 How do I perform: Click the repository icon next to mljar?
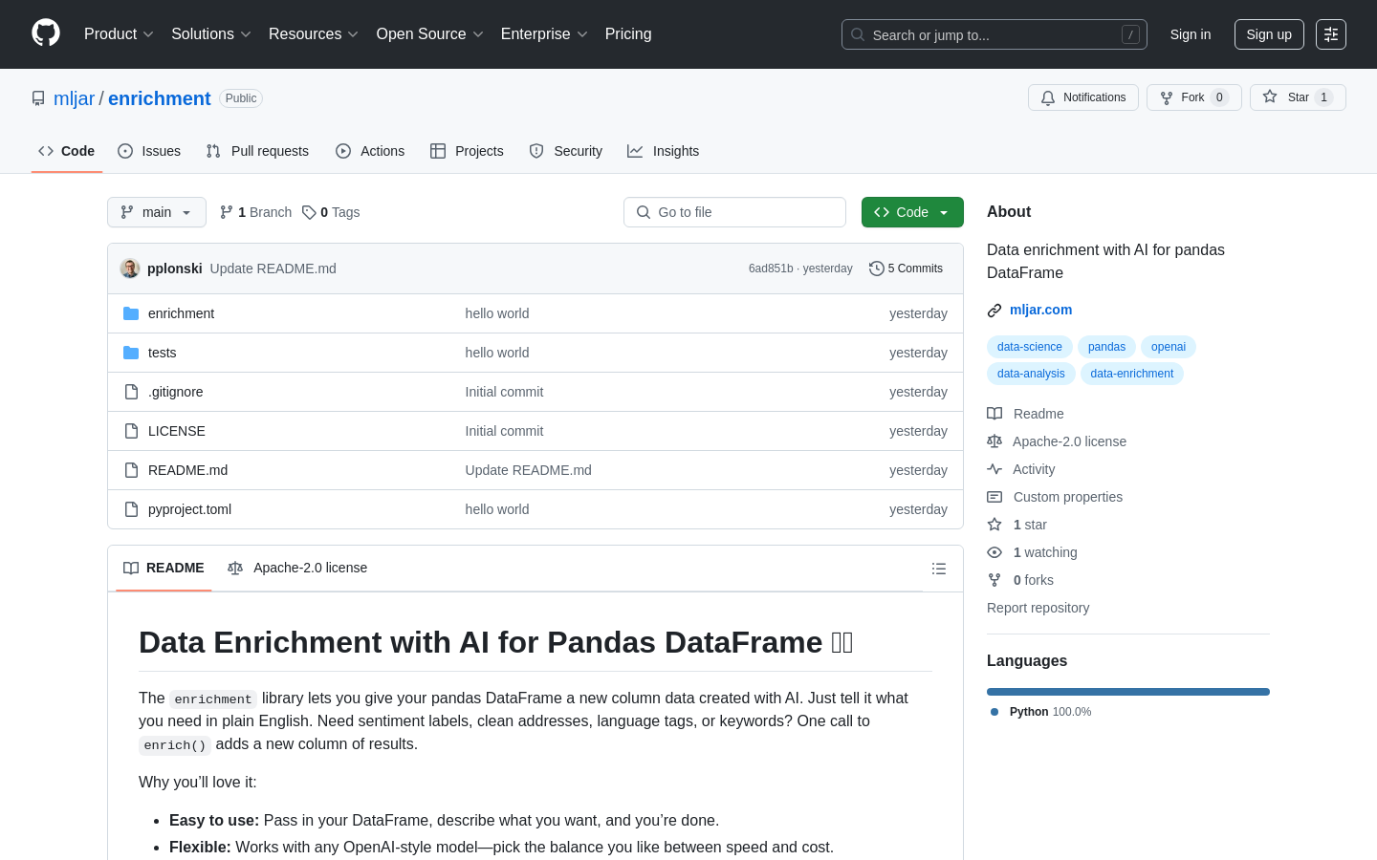38,98
